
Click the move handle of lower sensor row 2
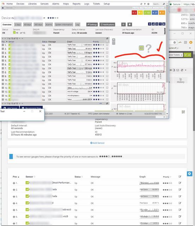(x=14, y=190)
